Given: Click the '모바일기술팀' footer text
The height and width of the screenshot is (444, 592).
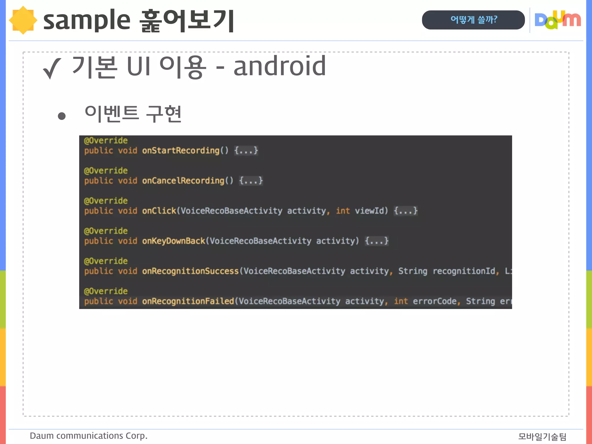Looking at the screenshot, I should [x=542, y=436].
